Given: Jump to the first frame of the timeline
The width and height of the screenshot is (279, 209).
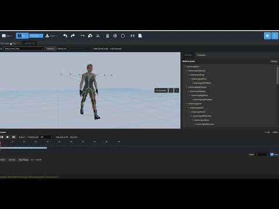Looking at the screenshot, I should (2, 137).
